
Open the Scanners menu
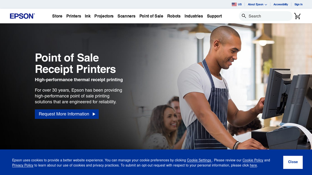coord(126,16)
